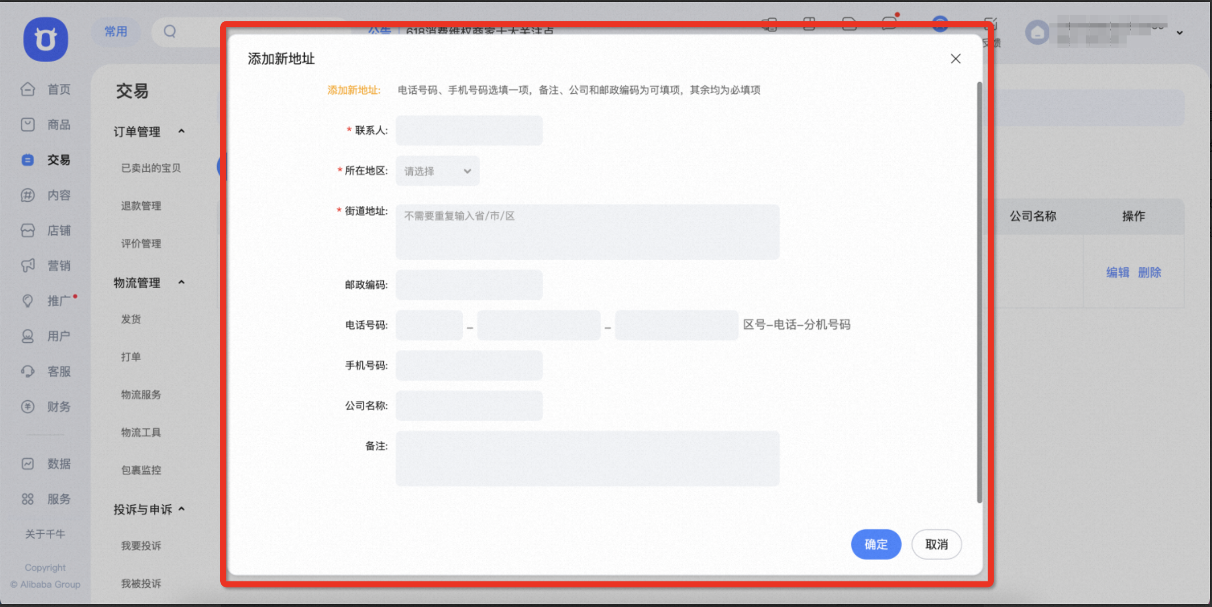Image resolution: width=1212 pixels, height=607 pixels.
Task: Open the 客服 customer service sidebar item
Action: pyautogui.click(x=45, y=371)
